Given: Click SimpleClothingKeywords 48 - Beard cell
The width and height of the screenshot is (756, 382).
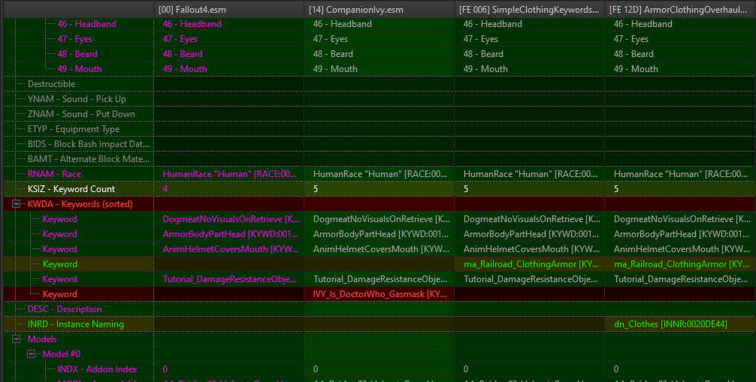Looking at the screenshot, I should [530, 53].
